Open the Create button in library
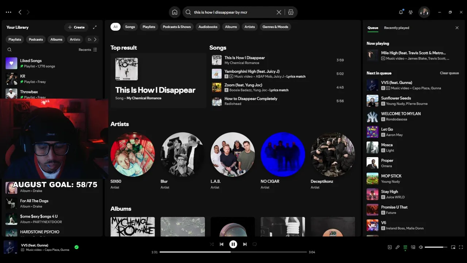Screen dimensions: 467x263 click(76, 27)
